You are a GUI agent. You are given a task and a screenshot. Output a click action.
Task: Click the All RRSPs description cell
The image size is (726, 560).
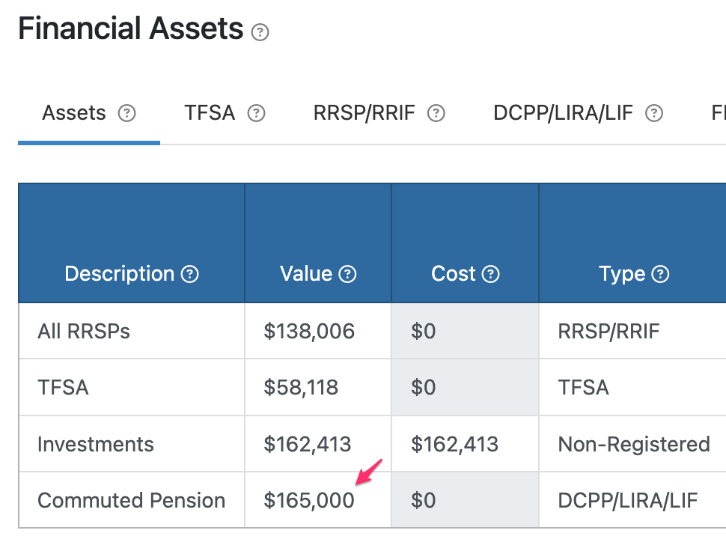point(84,331)
